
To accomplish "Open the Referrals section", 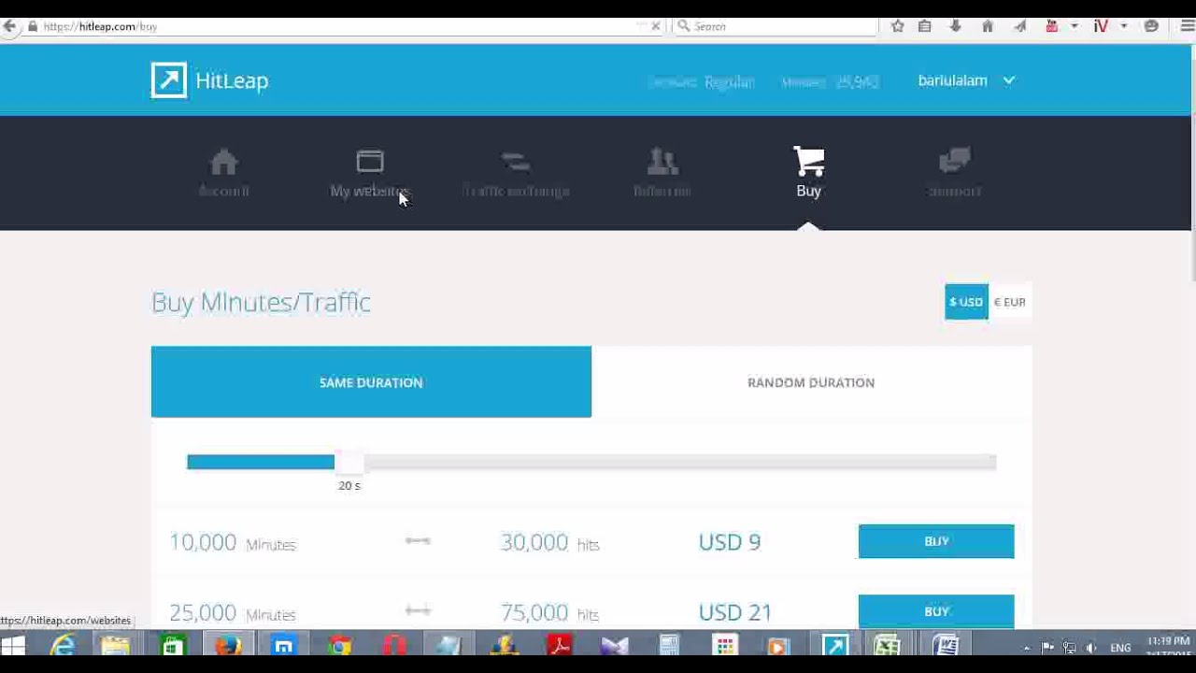I will point(662,174).
